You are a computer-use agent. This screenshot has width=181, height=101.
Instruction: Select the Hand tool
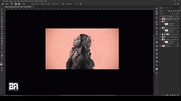(2, 56)
